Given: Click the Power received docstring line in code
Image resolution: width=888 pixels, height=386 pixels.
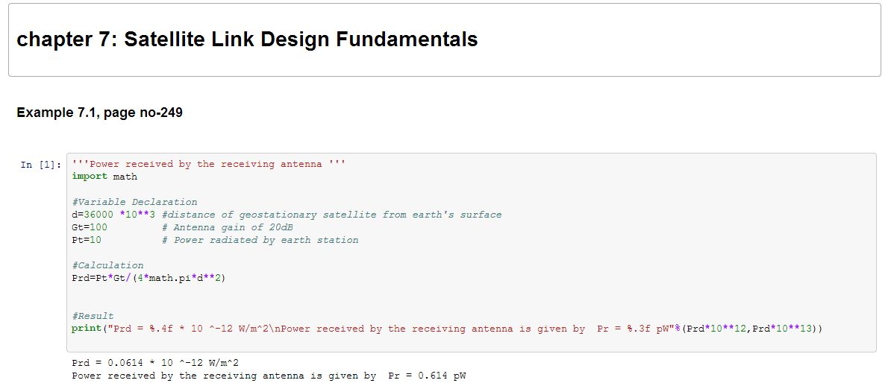Looking at the screenshot, I should pos(208,164).
